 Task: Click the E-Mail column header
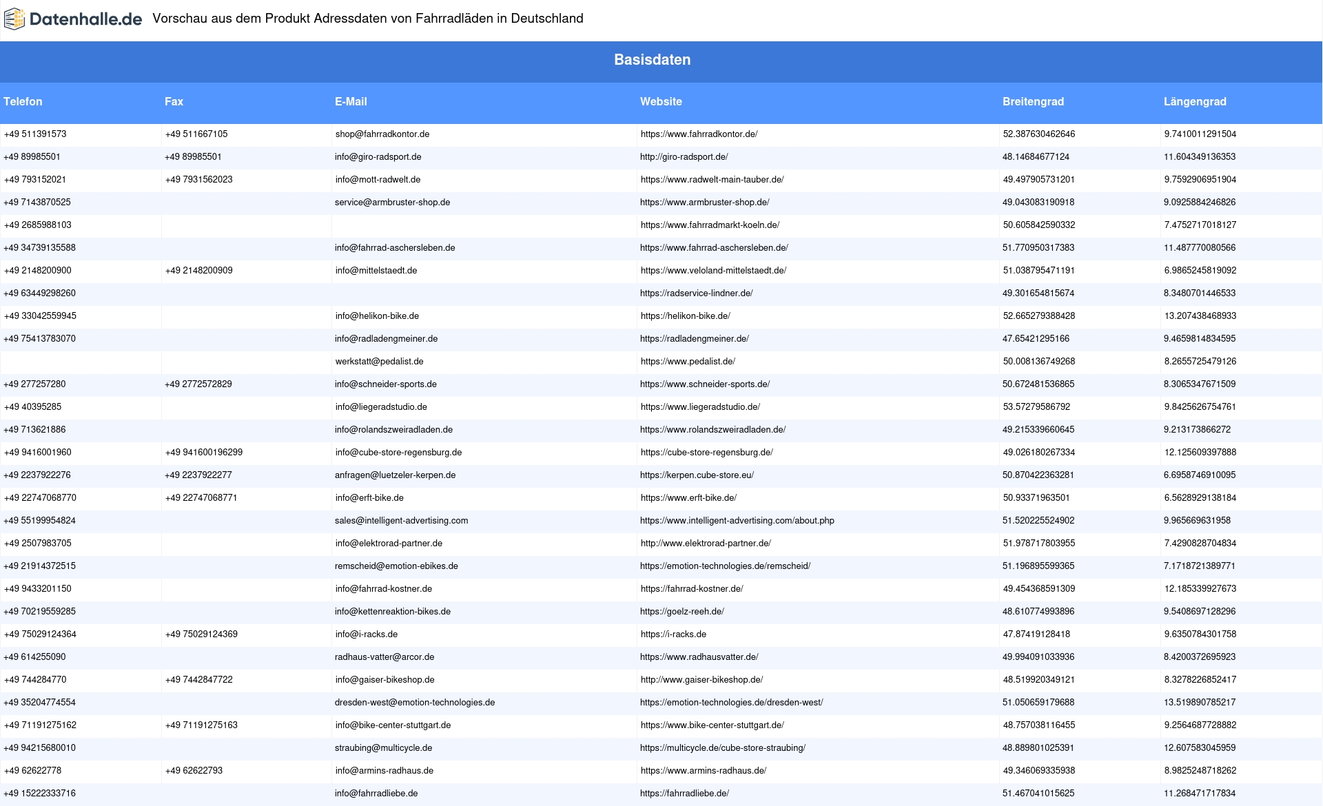[351, 102]
